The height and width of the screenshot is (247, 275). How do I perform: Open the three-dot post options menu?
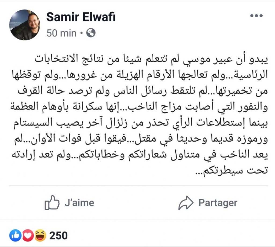256,16
